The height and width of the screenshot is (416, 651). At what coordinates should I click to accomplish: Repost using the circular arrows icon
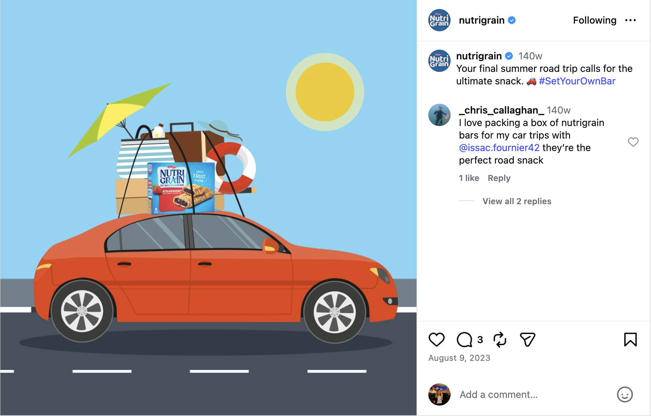(x=500, y=340)
